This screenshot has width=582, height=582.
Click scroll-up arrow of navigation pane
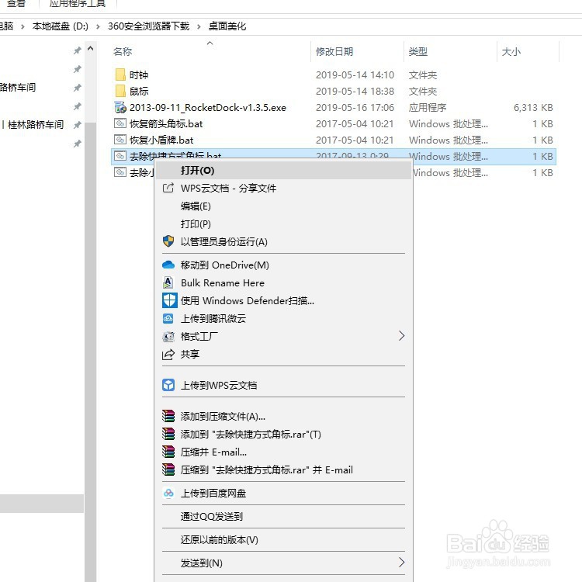pos(90,48)
